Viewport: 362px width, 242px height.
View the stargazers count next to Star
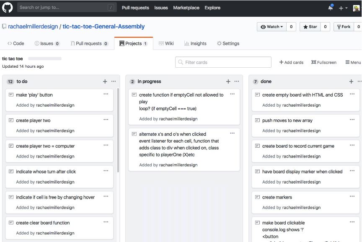(x=325, y=27)
